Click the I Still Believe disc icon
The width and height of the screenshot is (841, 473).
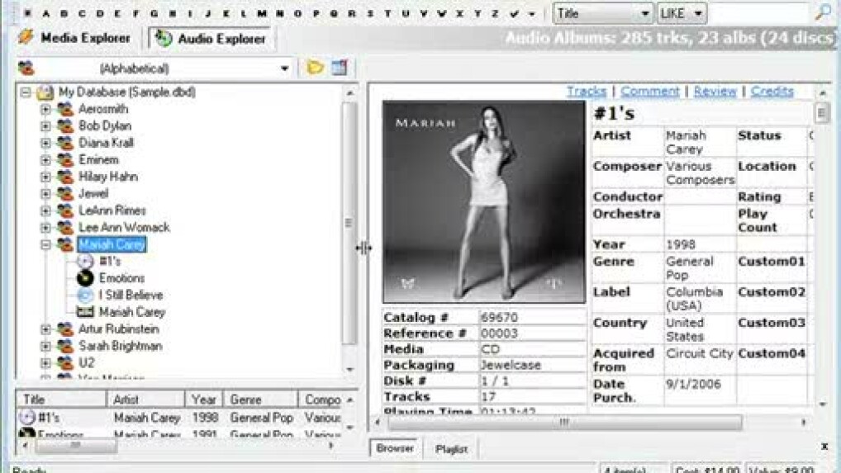85,295
